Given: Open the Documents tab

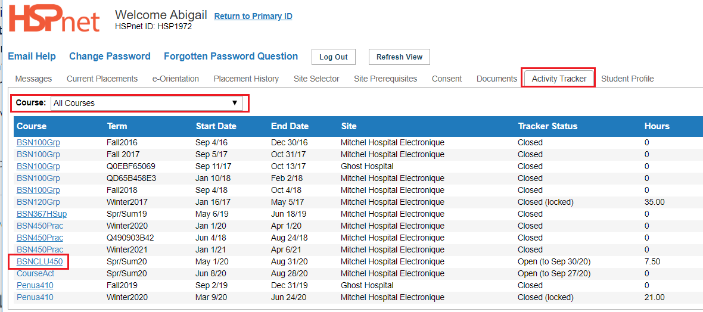Looking at the screenshot, I should pos(497,79).
